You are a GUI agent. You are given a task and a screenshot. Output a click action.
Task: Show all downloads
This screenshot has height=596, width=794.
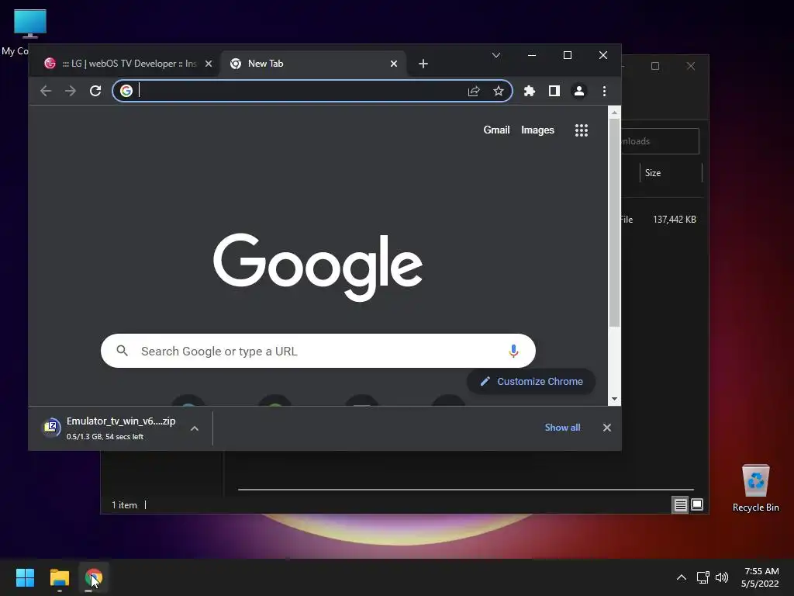(x=562, y=428)
